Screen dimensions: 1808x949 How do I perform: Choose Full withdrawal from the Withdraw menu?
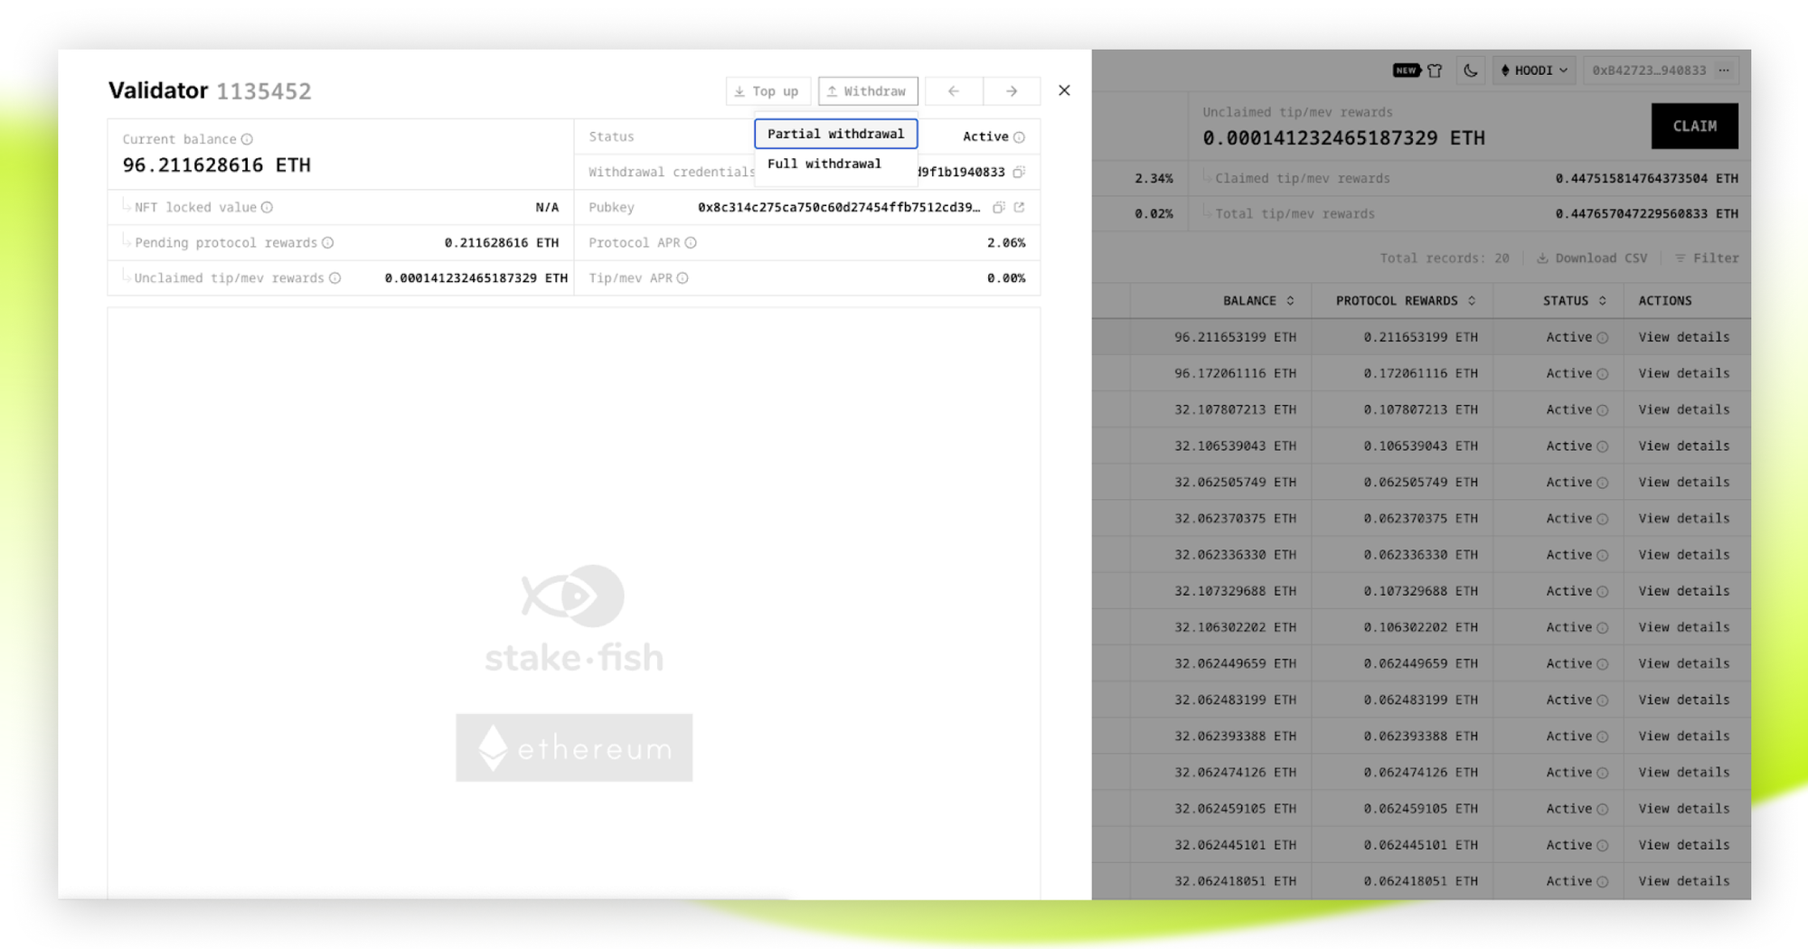[836, 164]
